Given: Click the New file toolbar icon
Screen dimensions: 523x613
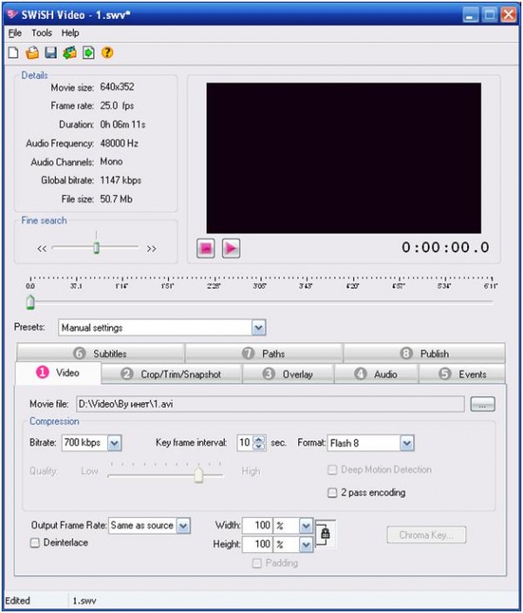Looking at the screenshot, I should 13,52.
